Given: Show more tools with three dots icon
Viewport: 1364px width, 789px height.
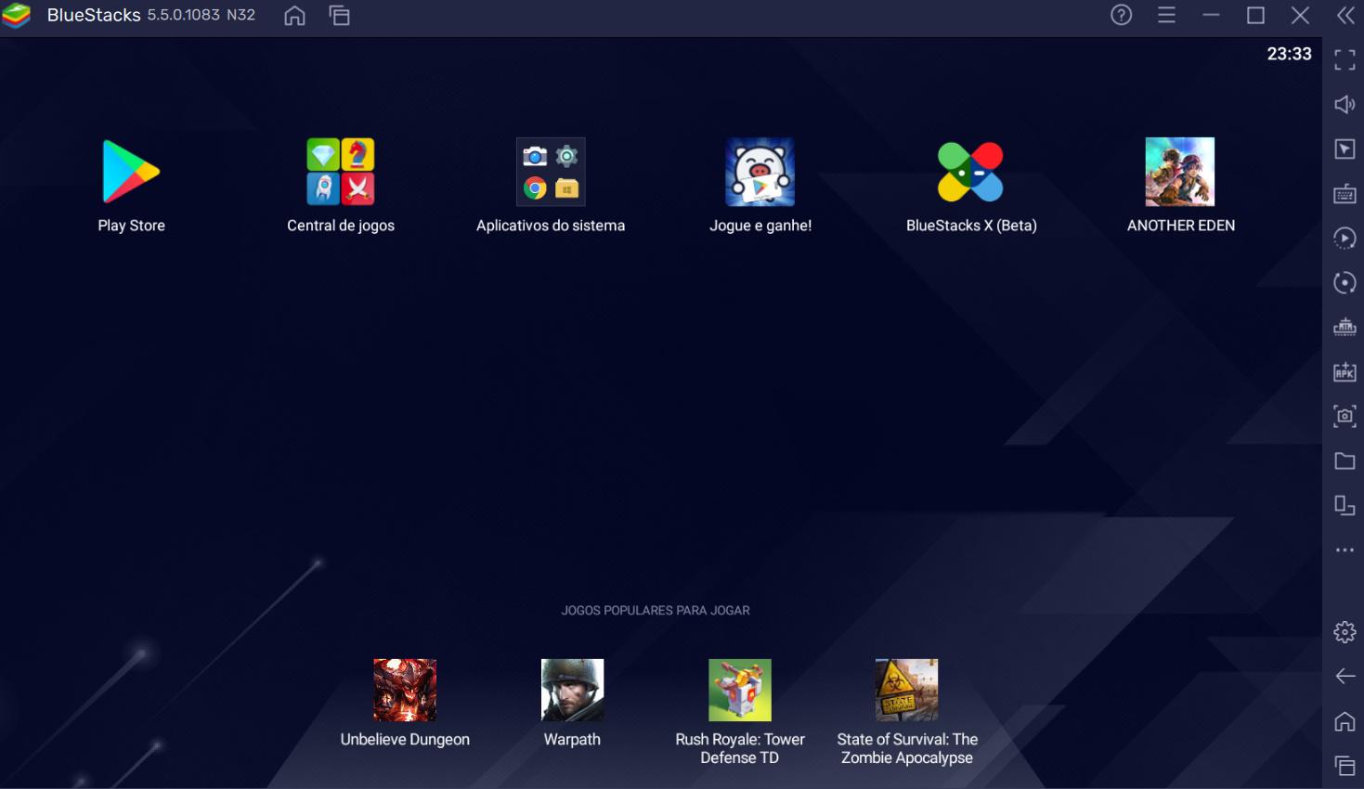Looking at the screenshot, I should pos(1345,550).
